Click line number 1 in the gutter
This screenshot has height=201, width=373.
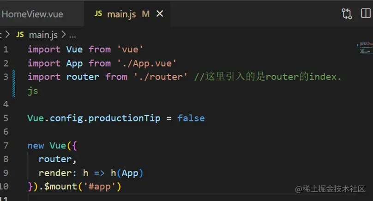(x=6, y=49)
